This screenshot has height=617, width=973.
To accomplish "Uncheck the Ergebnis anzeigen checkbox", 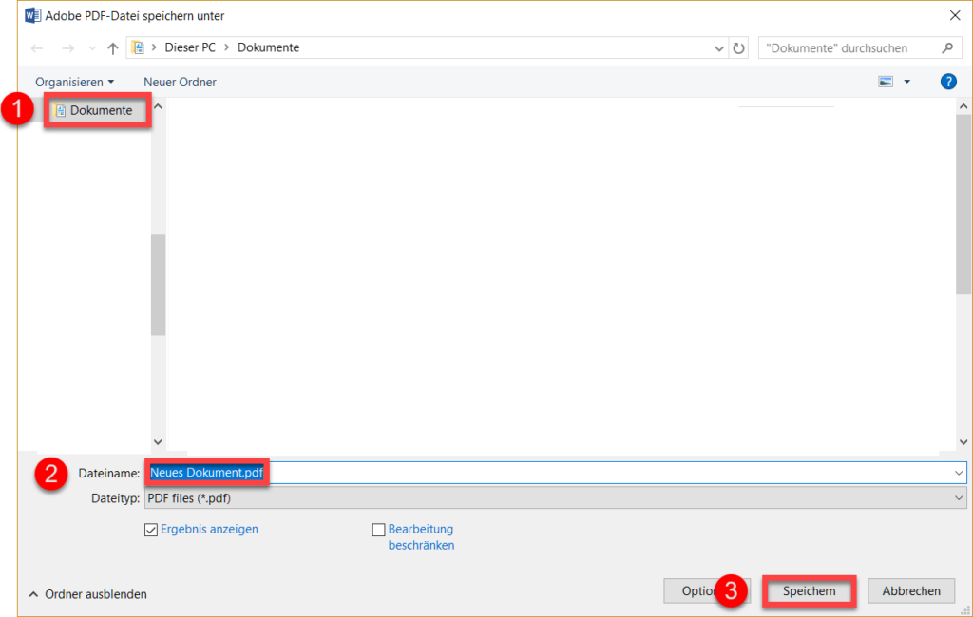I will pos(150,529).
